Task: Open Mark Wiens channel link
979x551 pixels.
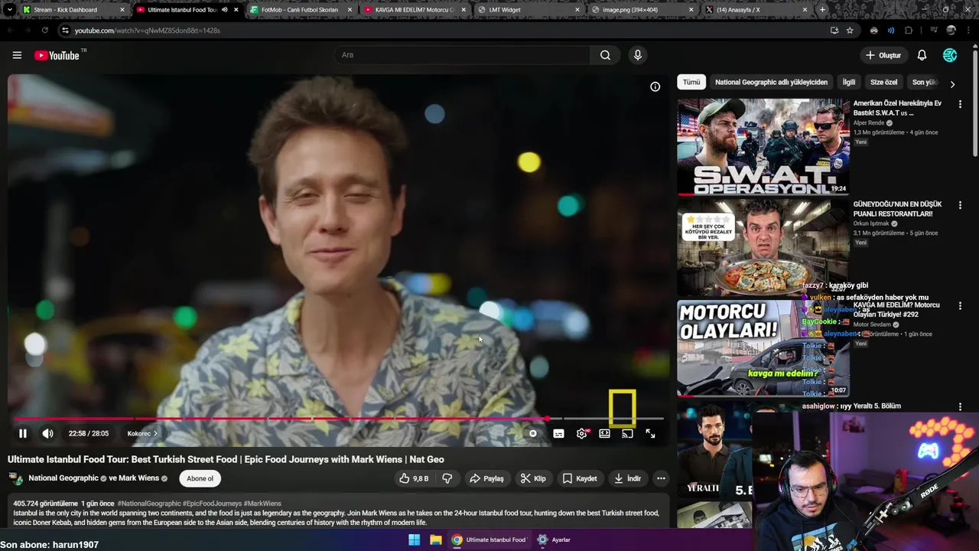Action: tap(138, 478)
